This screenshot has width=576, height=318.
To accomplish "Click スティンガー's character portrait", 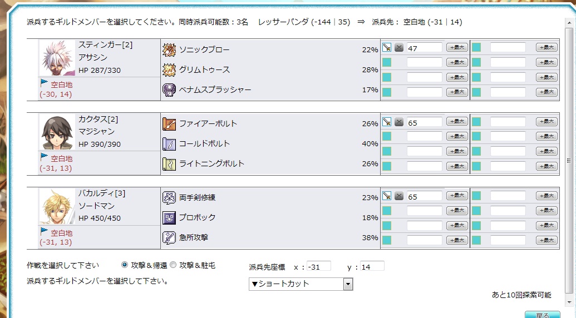I will 58,58.
